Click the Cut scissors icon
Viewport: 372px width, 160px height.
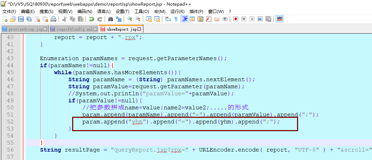click(x=65, y=19)
